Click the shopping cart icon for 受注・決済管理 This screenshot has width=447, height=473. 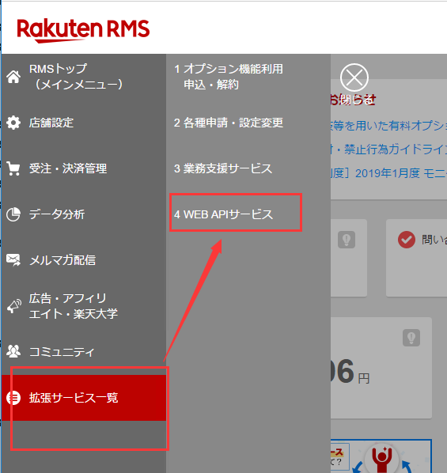(x=13, y=168)
